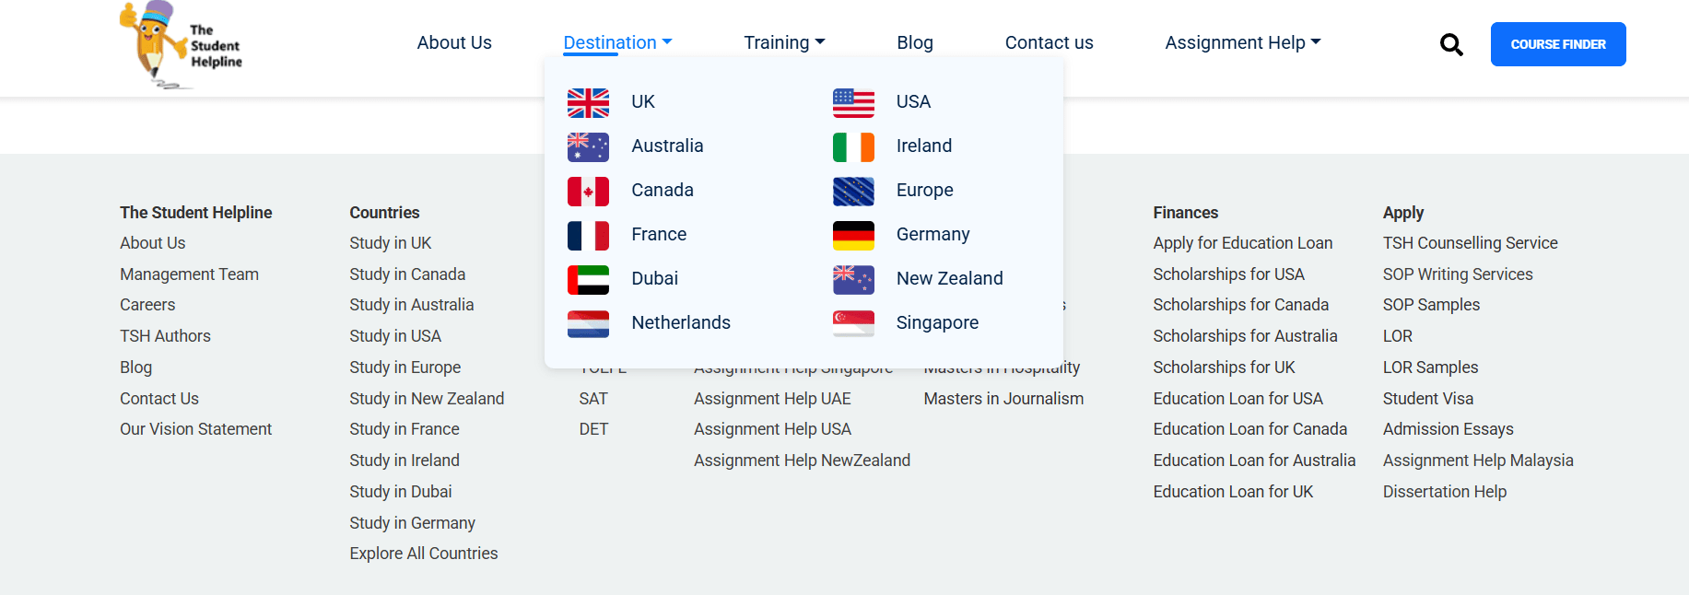Click the Singapore flag icon
1689x595 pixels.
[853, 323]
